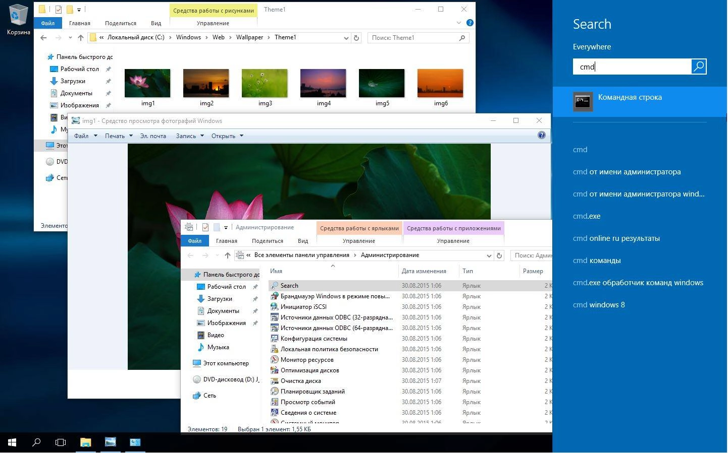Open Файл tab in Theme1 Explorer
The height and width of the screenshot is (453, 728).
48,23
